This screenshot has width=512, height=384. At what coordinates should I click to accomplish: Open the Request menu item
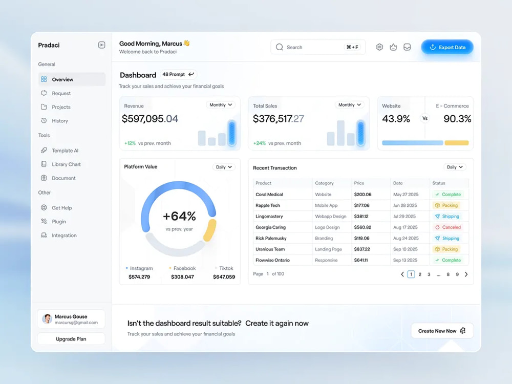[72, 93]
